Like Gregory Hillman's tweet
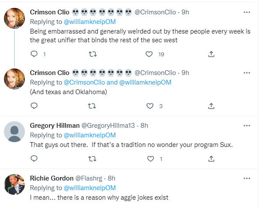This screenshot has height=208, width=265. coord(149,159)
